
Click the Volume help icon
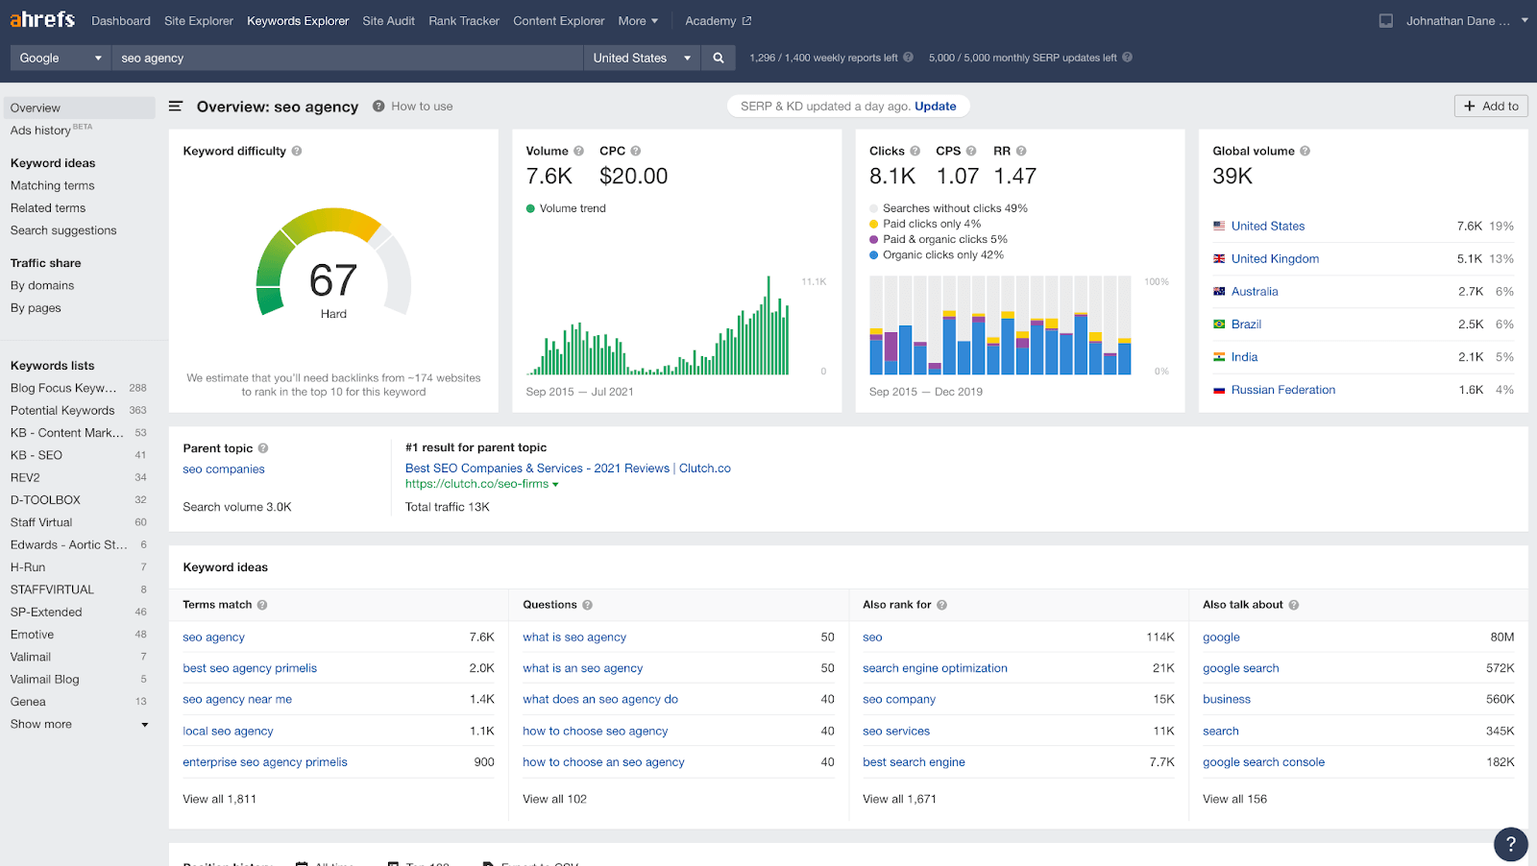tap(578, 151)
